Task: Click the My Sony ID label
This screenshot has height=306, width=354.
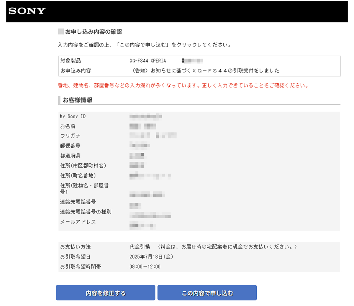Action: [x=73, y=116]
